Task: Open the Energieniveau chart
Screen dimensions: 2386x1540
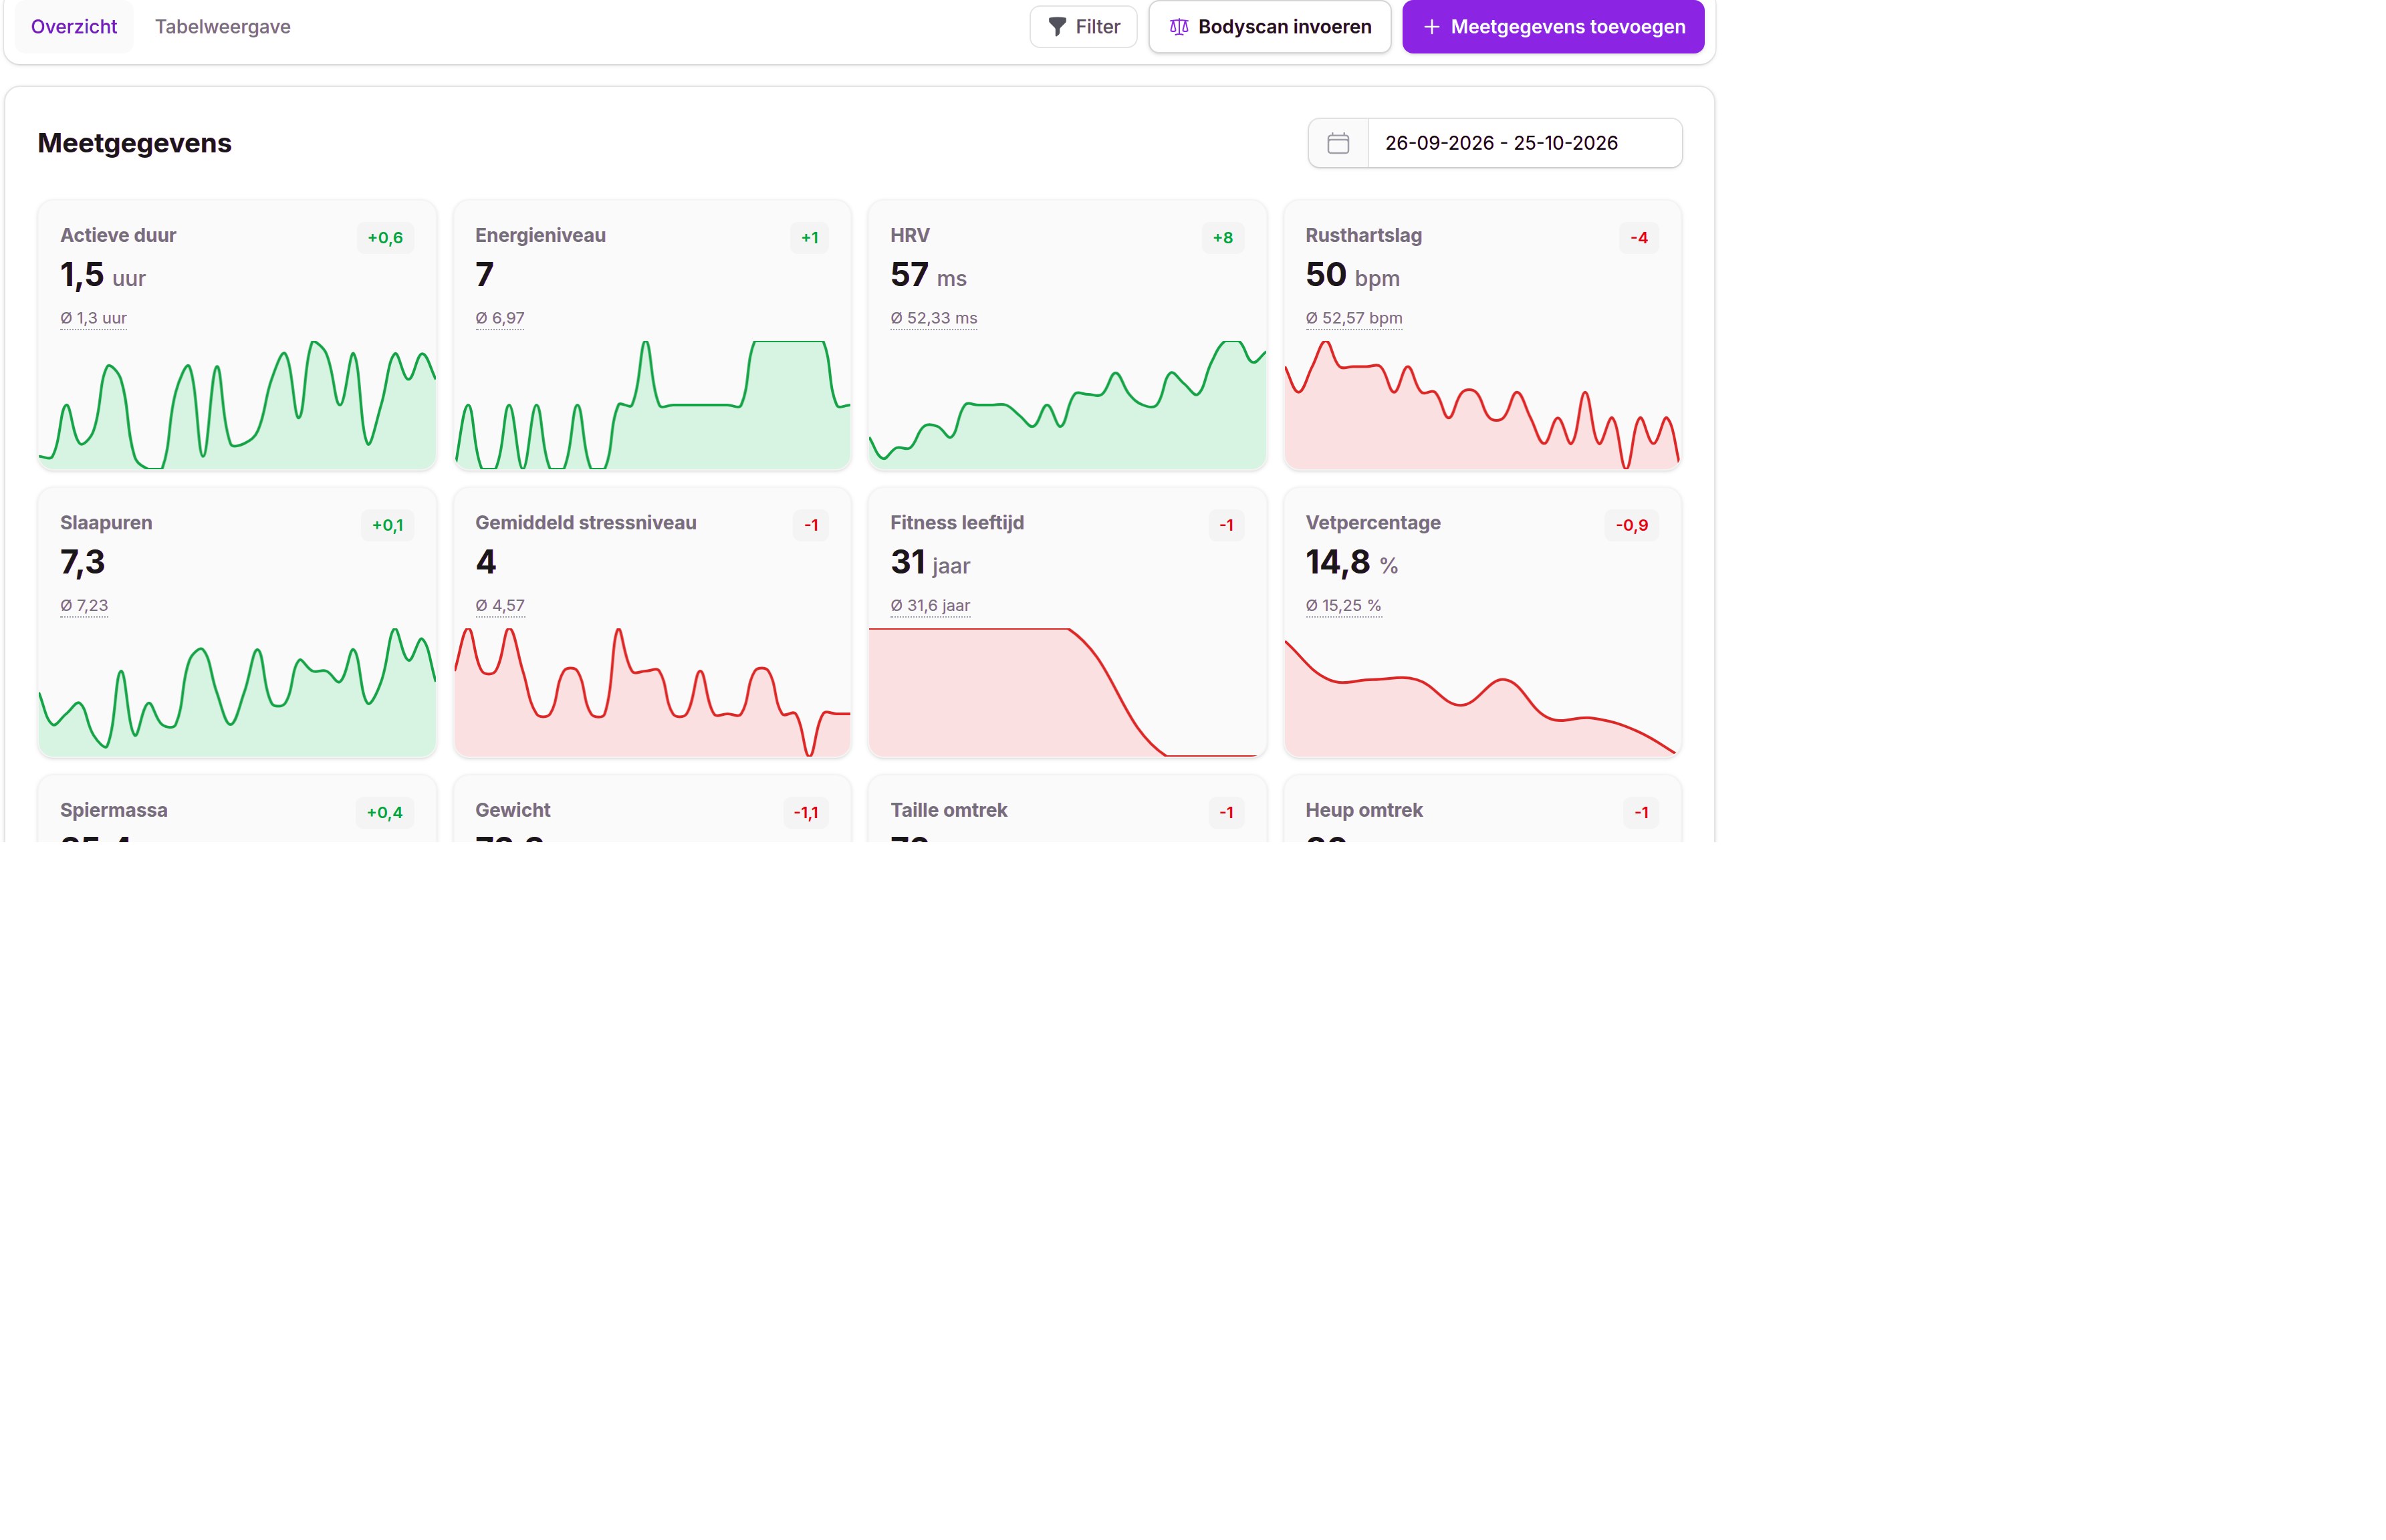Action: [x=652, y=404]
